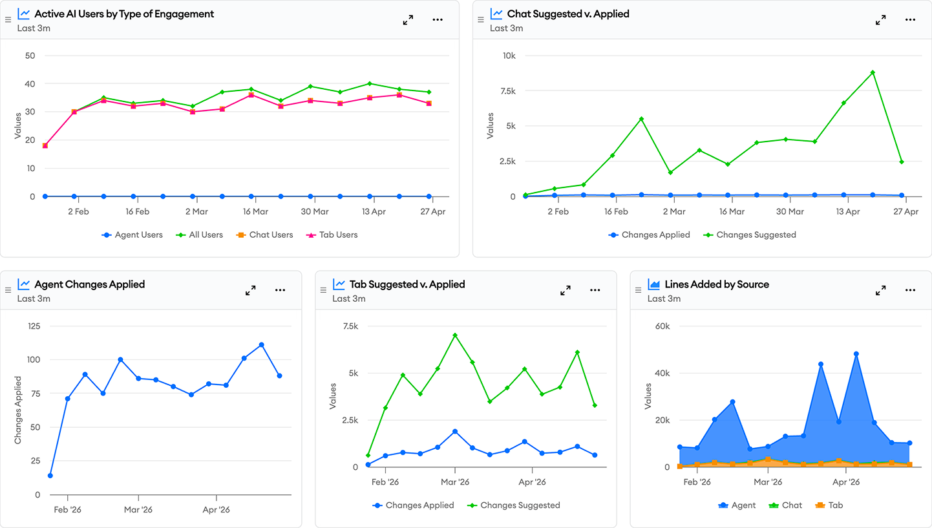The image size is (932, 528).
Task: Click the Active AI Users by Type of Engagement title
Action: 124,14
